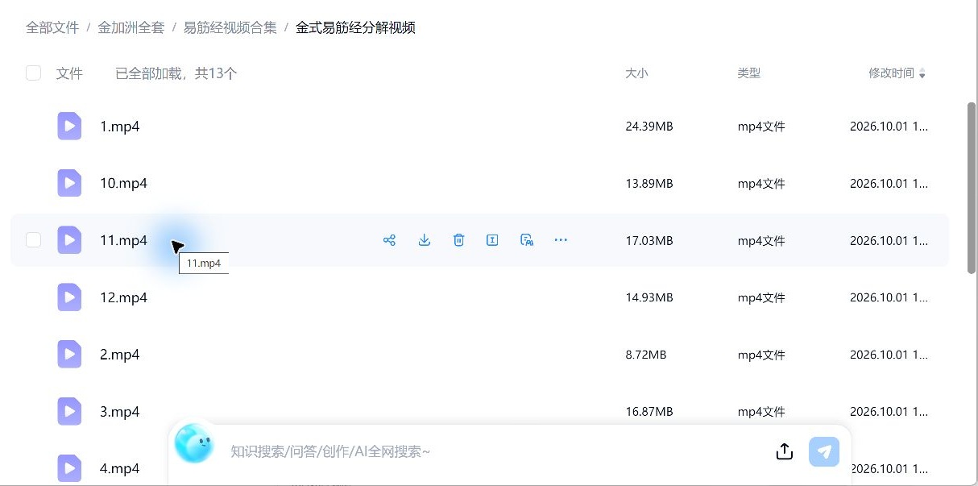Open the file named 12.mp4
This screenshot has height=486, width=978.
pyautogui.click(x=124, y=298)
